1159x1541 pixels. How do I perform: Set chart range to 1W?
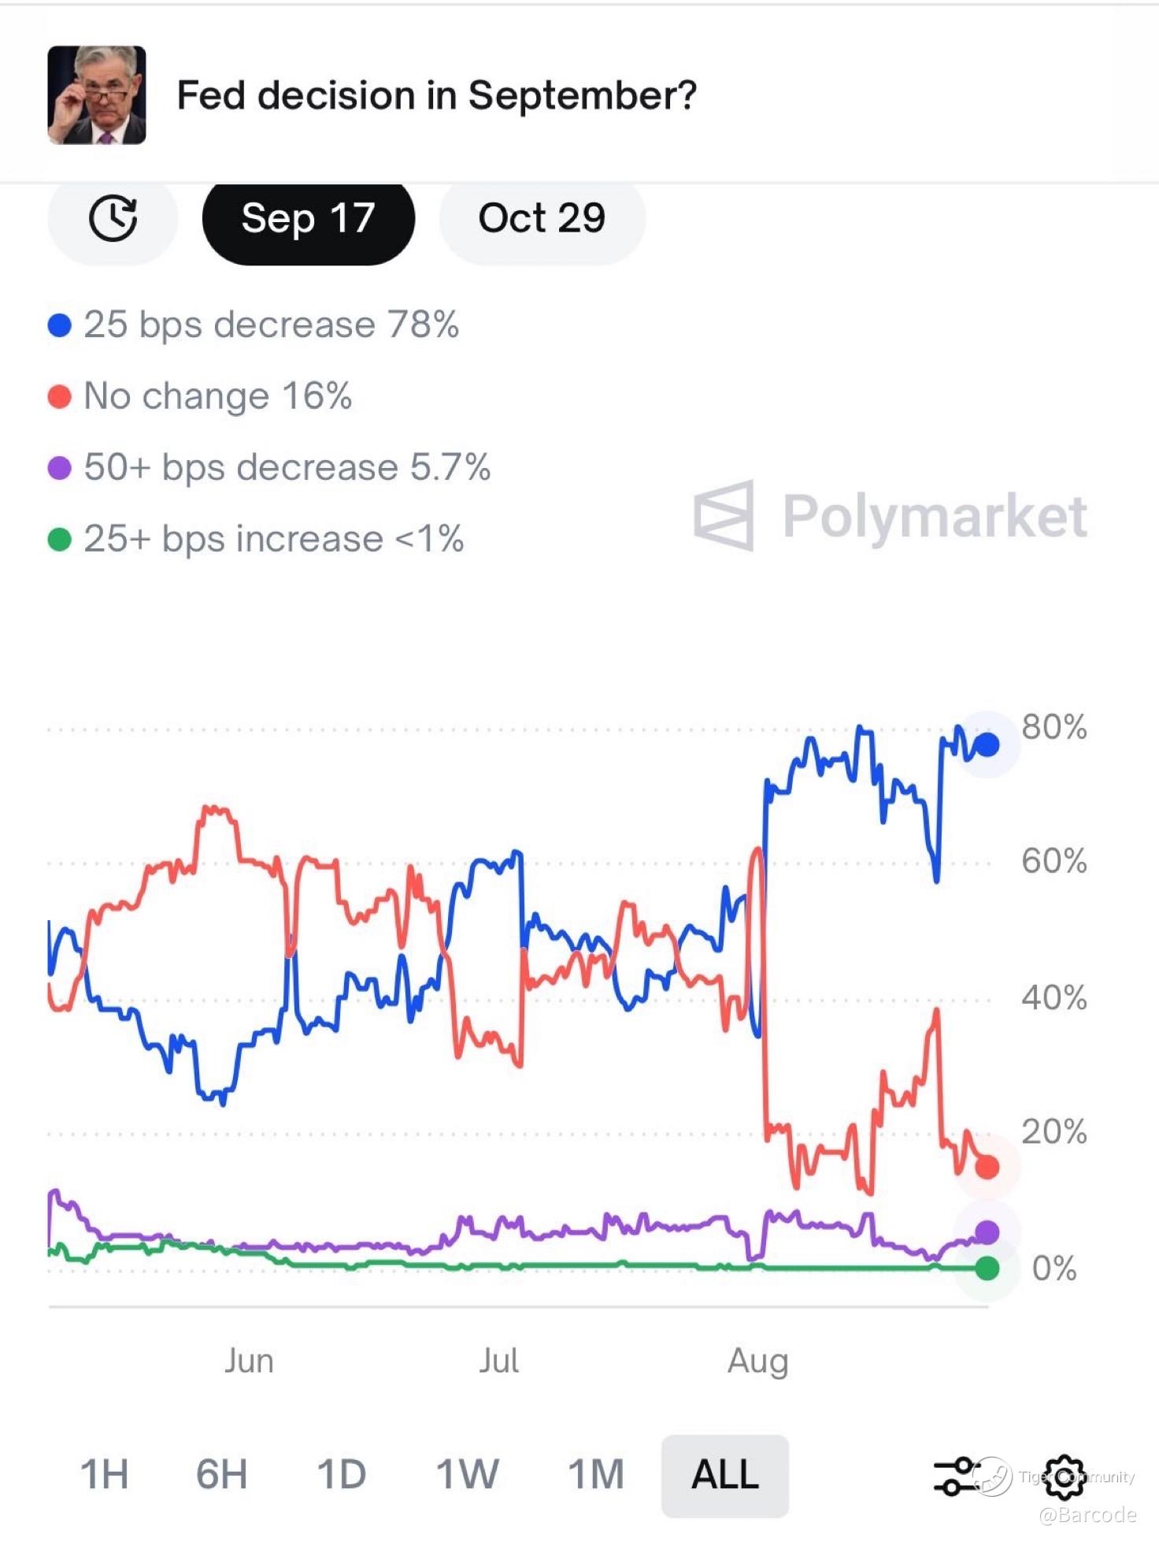[x=467, y=1475]
